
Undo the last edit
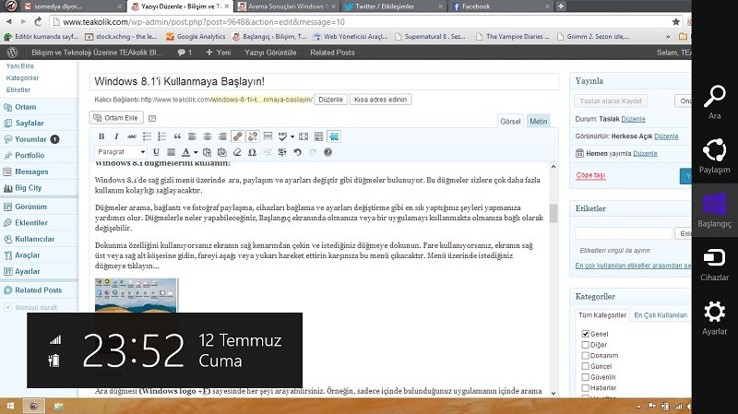click(x=297, y=152)
